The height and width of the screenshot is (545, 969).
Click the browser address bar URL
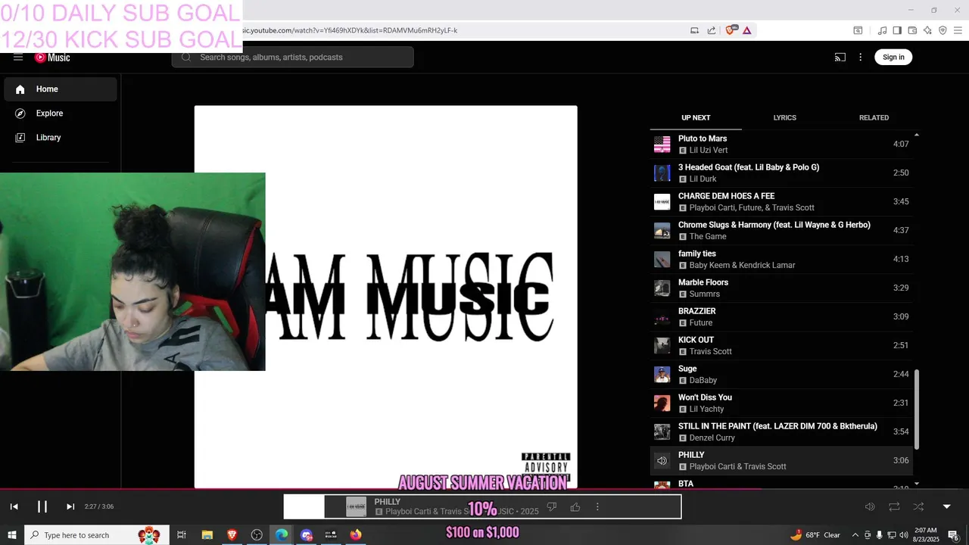(350, 30)
